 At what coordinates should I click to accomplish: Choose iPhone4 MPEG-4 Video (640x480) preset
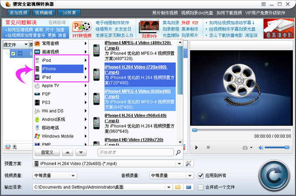point(140,99)
